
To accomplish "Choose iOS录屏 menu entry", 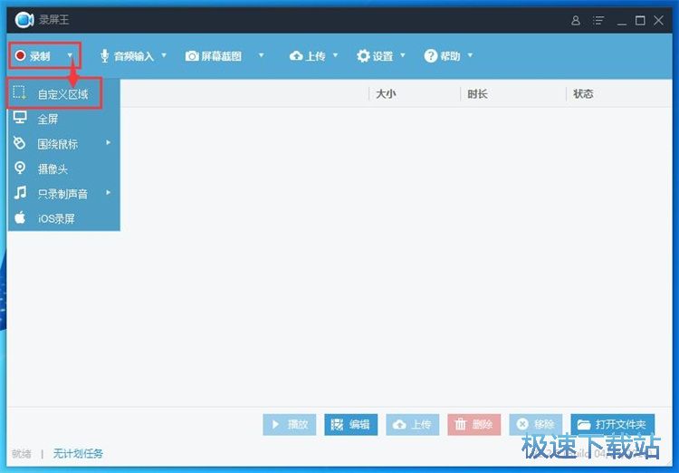I will pos(63,218).
